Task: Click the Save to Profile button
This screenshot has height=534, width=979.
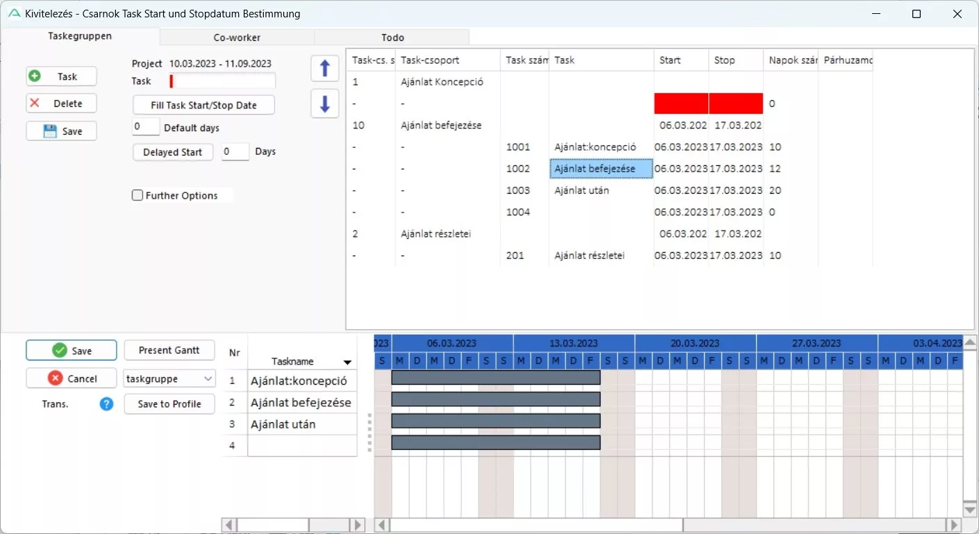Action: pos(169,404)
